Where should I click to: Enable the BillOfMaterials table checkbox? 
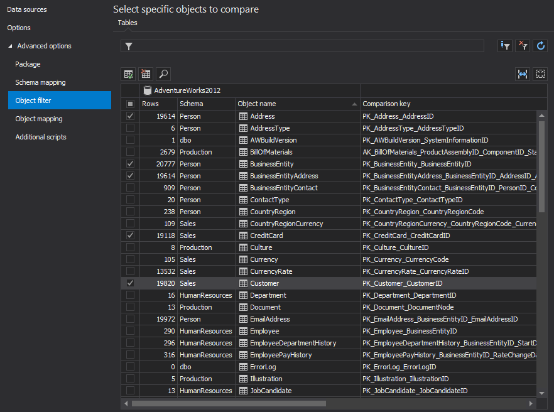pyautogui.click(x=130, y=152)
